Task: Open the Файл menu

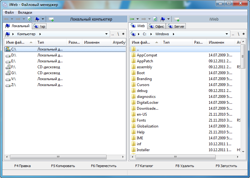Action: click(9, 12)
